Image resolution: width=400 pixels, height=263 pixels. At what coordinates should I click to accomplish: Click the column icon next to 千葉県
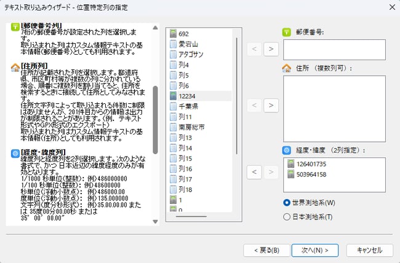pyautogui.click(x=174, y=106)
